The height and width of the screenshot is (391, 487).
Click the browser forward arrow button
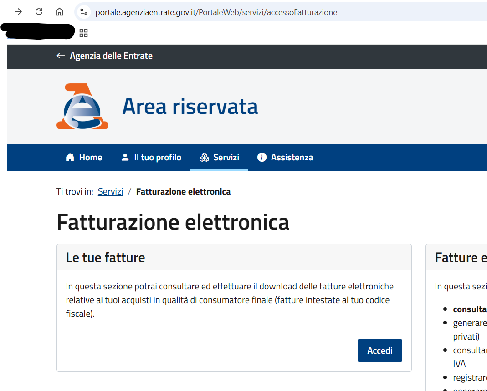(x=18, y=12)
